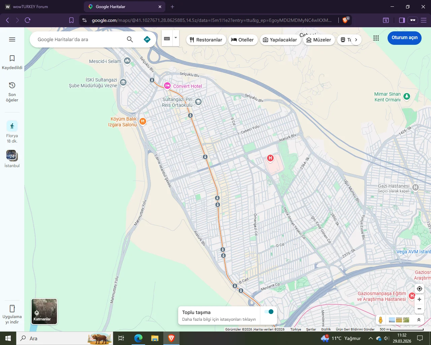
Task: Open the Google Maps hamburger menu
Action: pos(12,39)
